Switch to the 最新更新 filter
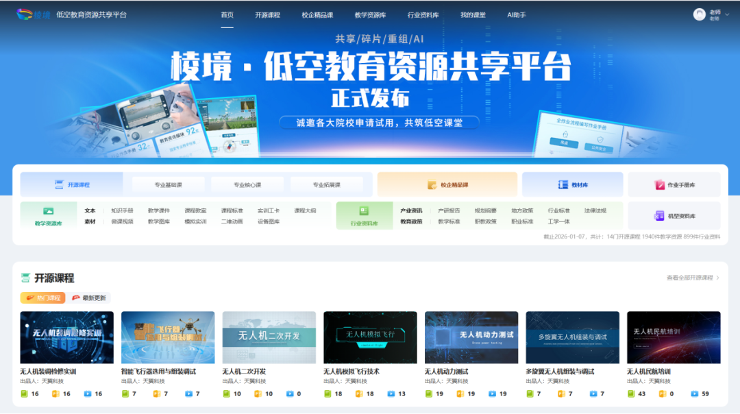 coord(89,298)
